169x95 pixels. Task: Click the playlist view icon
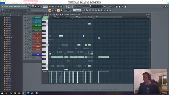(84, 10)
